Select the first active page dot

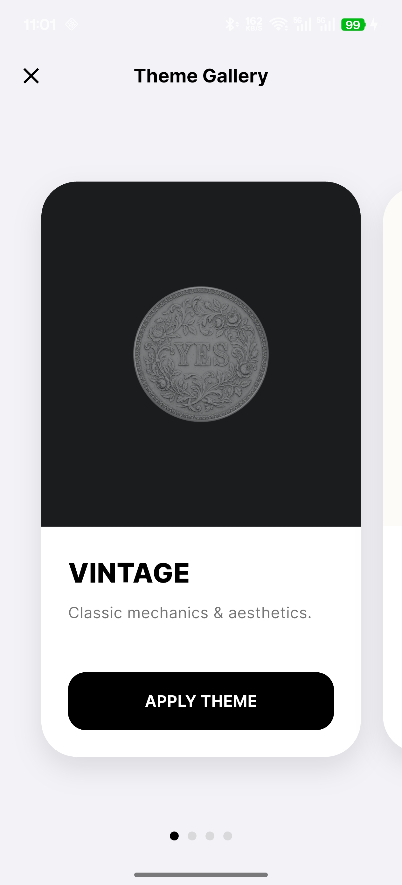174,836
